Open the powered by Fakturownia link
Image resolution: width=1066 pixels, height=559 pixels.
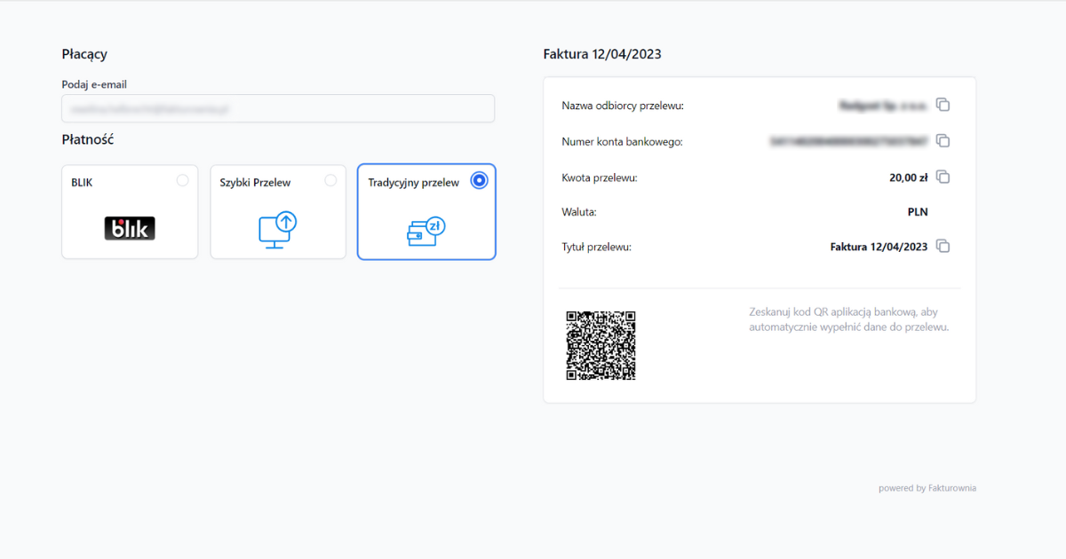click(927, 487)
